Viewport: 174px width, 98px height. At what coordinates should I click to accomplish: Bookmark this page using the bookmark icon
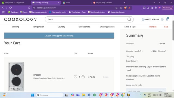(x=29, y=8)
